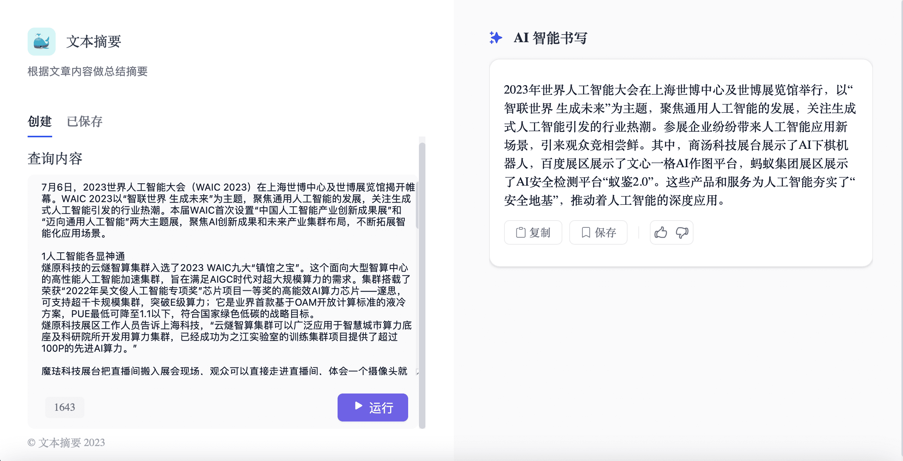Click the © 文本摘要 2023 footer text
The image size is (903, 461).
coord(66,443)
